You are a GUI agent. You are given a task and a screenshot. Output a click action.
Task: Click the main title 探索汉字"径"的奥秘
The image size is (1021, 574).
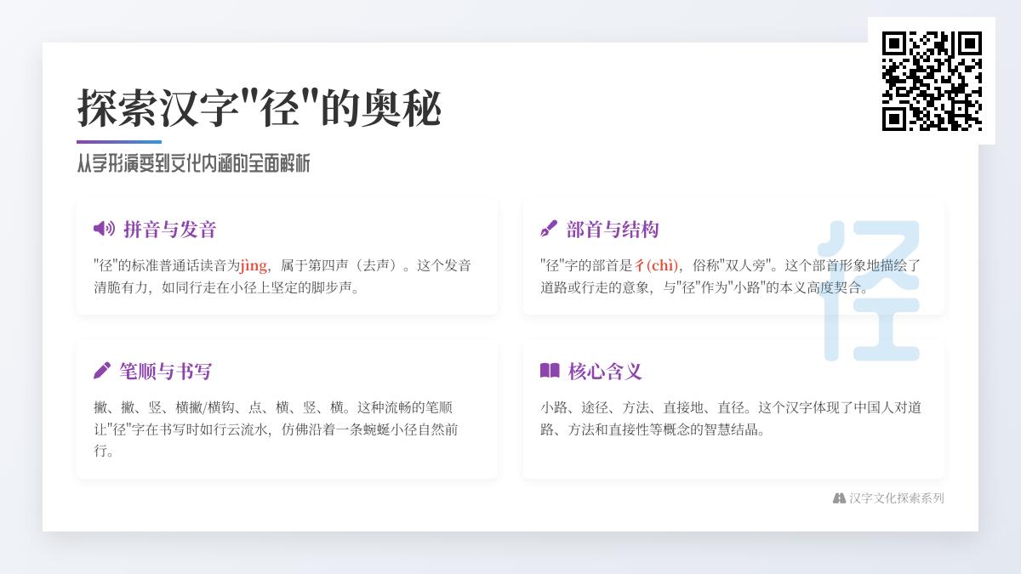pos(260,109)
